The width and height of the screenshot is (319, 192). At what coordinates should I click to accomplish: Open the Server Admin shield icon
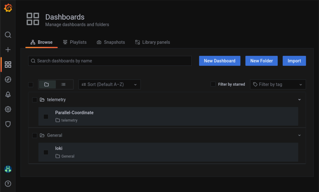(x=8, y=124)
